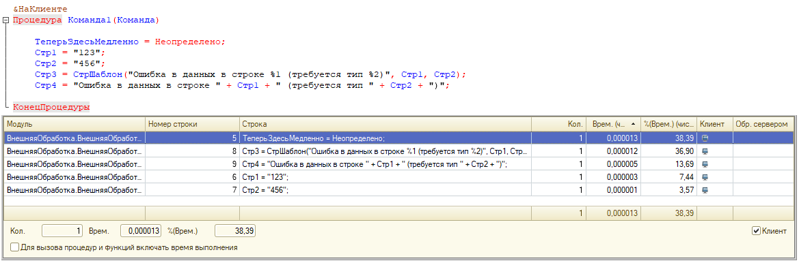Click the Клиент column header
799x263 pixels.
pyautogui.click(x=714, y=124)
